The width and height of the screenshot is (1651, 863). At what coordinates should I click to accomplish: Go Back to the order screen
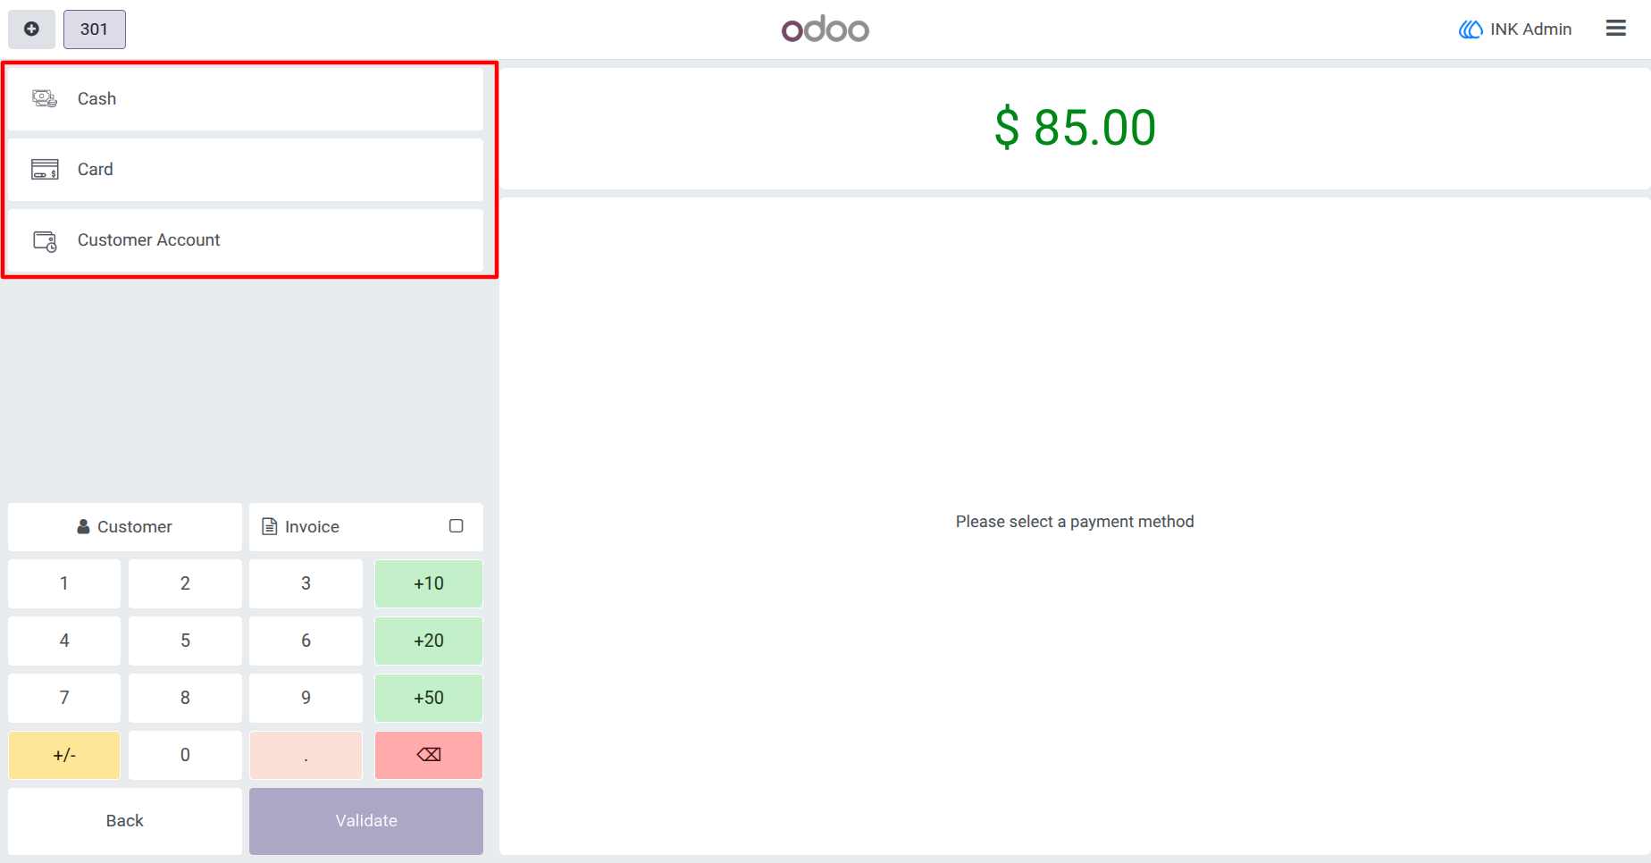(125, 821)
